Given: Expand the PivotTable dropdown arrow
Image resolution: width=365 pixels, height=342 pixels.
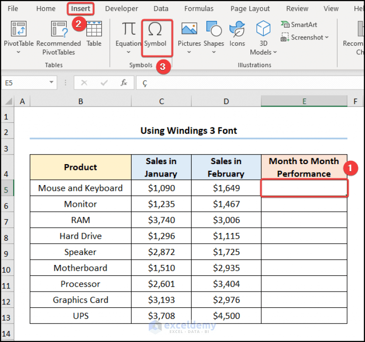Looking at the screenshot, I should tap(19, 52).
